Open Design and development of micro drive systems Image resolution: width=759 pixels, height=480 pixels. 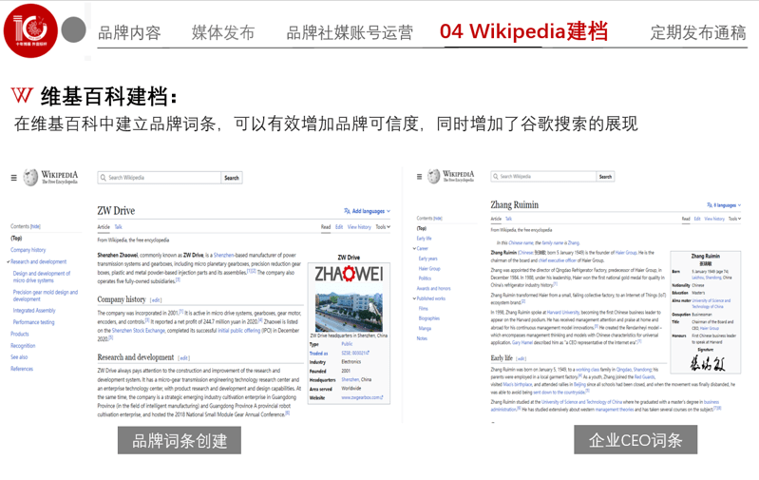point(42,277)
